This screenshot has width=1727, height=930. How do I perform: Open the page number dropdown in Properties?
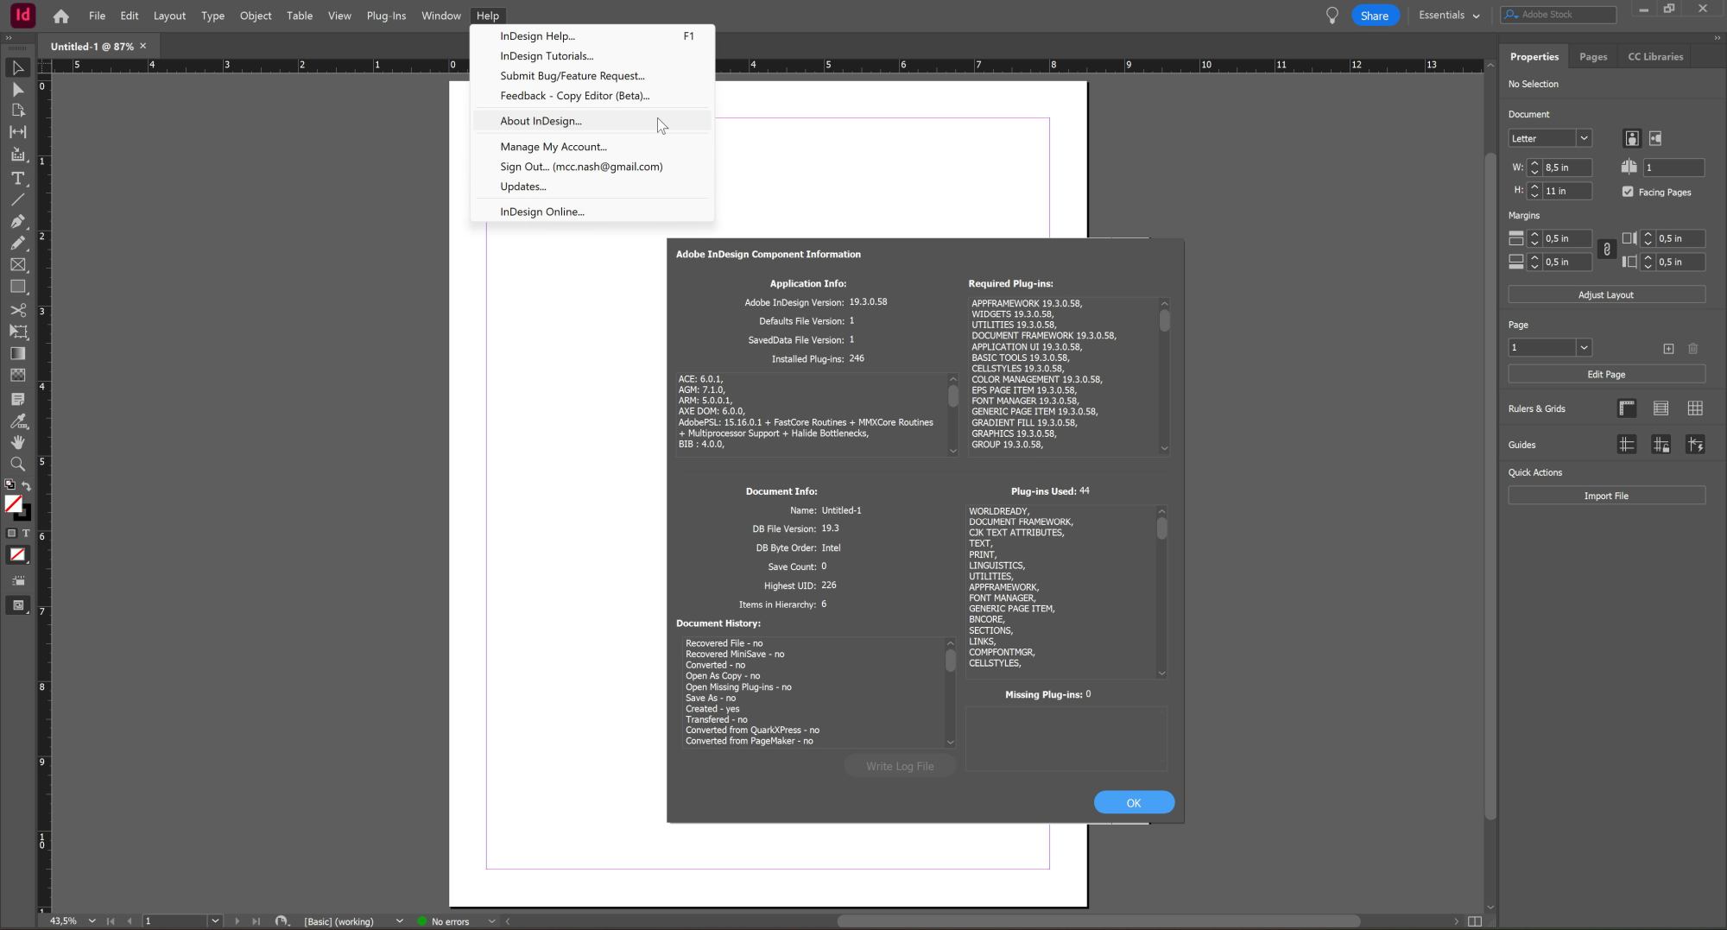tap(1583, 347)
